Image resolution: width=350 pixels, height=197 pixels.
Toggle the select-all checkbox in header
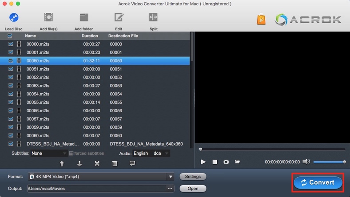[10, 35]
